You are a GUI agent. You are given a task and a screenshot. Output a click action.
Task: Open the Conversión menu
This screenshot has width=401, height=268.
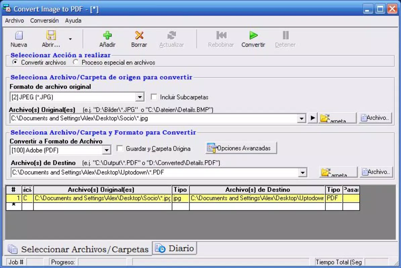(x=44, y=21)
